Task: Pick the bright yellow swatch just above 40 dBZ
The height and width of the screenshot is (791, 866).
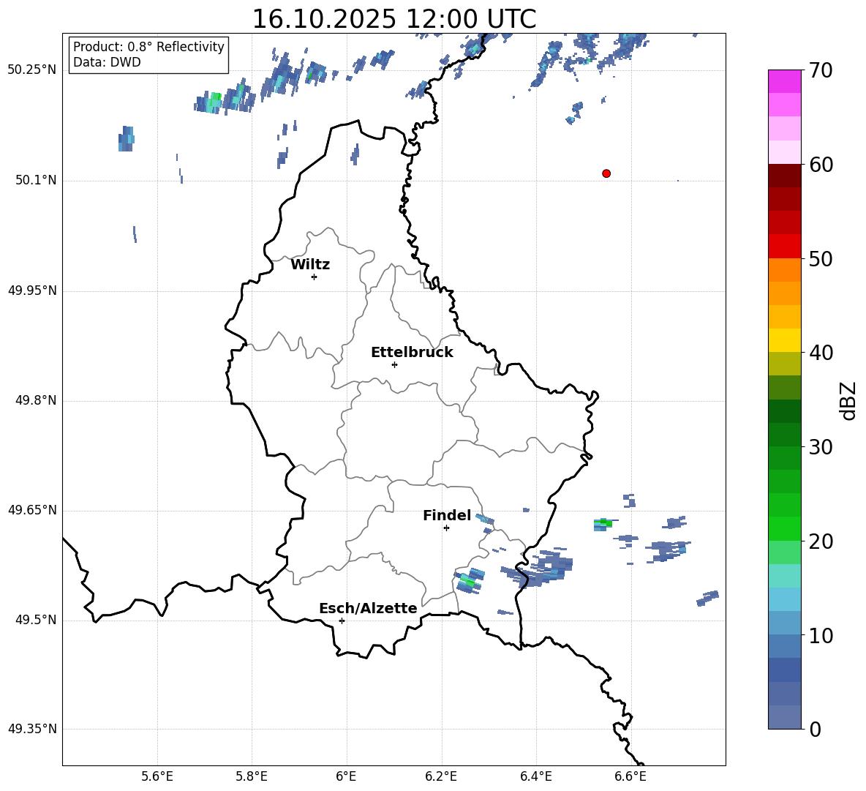Action: coord(785,340)
